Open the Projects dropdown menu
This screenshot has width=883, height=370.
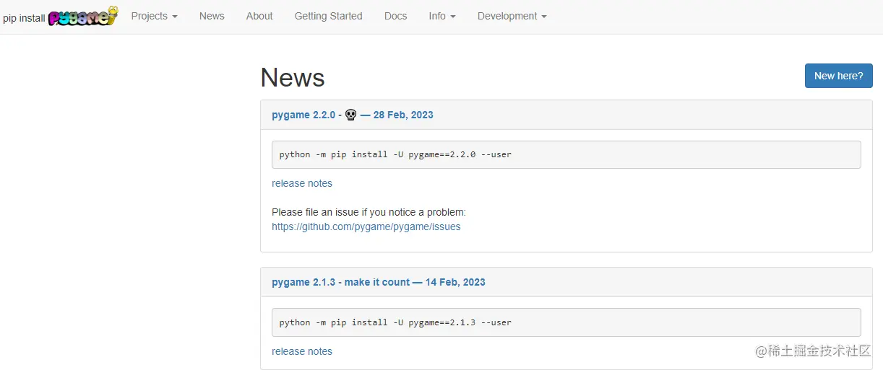(154, 16)
